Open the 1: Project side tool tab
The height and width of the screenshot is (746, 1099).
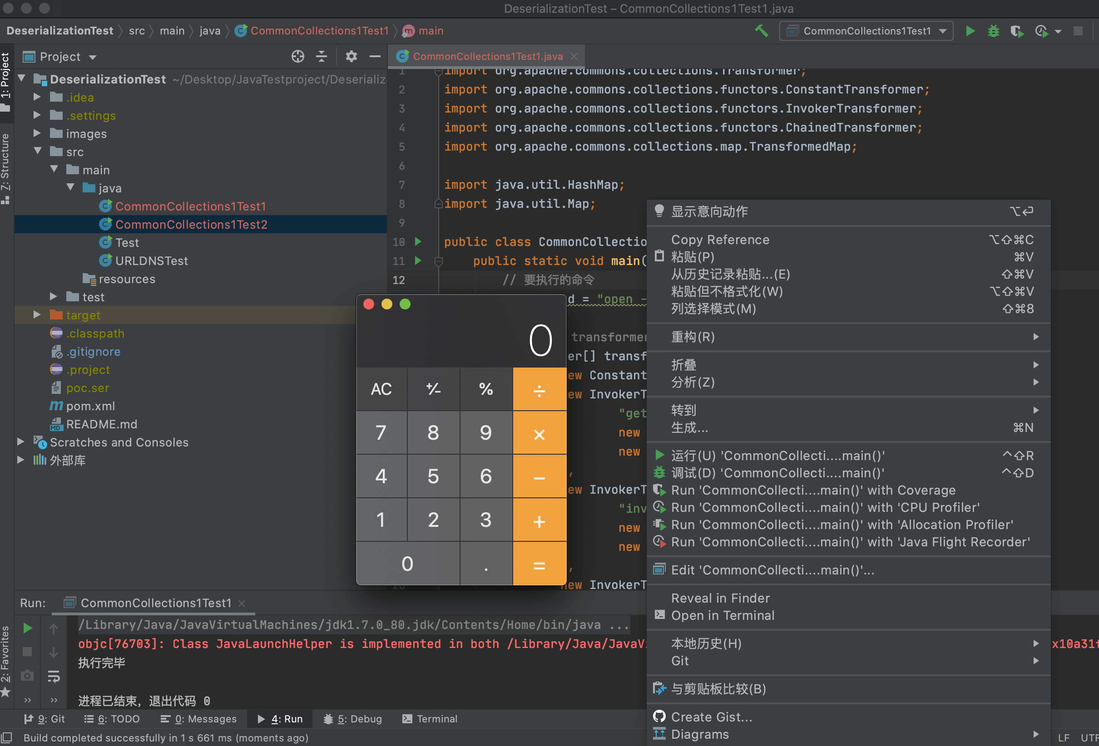(x=5, y=81)
